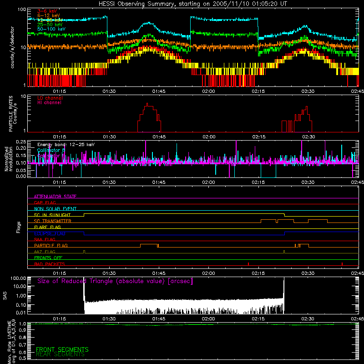The height and width of the screenshot is (364, 364).
Task: Click the NON_SOLAR_EVENT flag label
Action: click(x=55, y=209)
